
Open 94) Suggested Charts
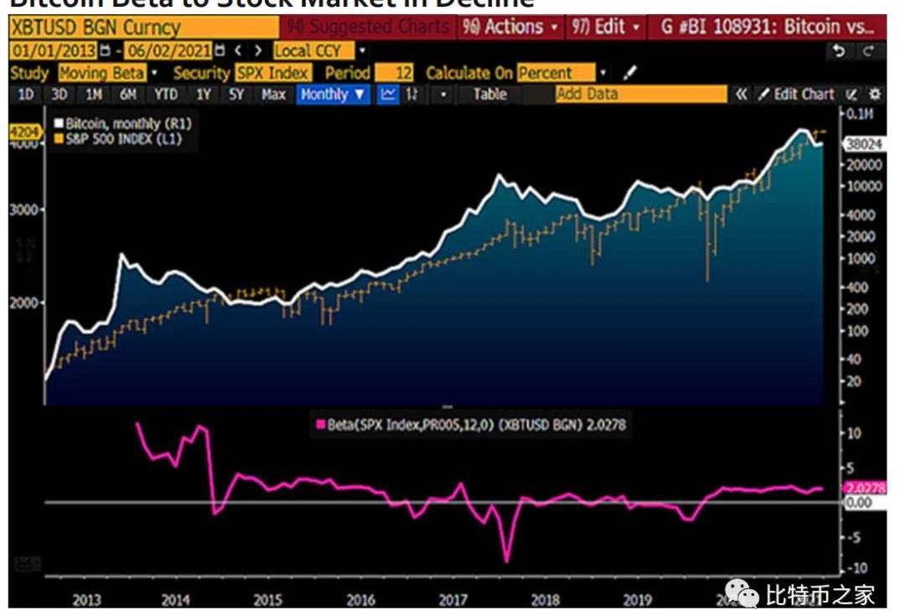pos(368,27)
